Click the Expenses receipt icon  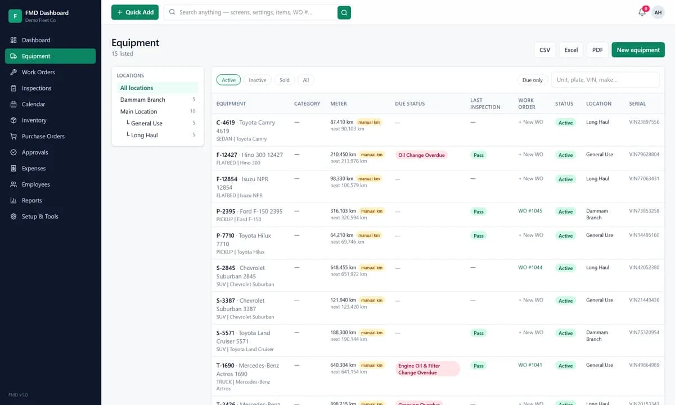(x=13, y=169)
